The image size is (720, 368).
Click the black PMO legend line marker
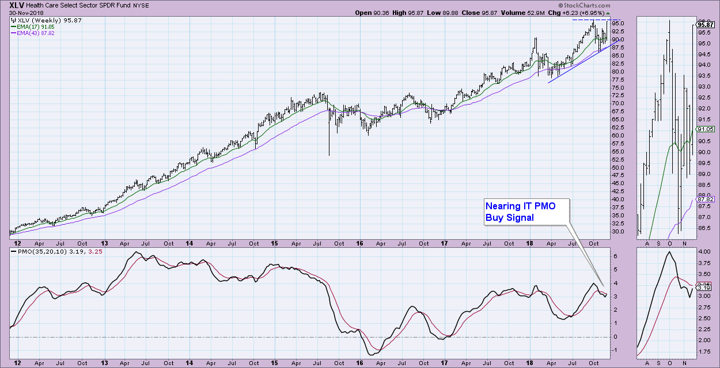[14, 252]
